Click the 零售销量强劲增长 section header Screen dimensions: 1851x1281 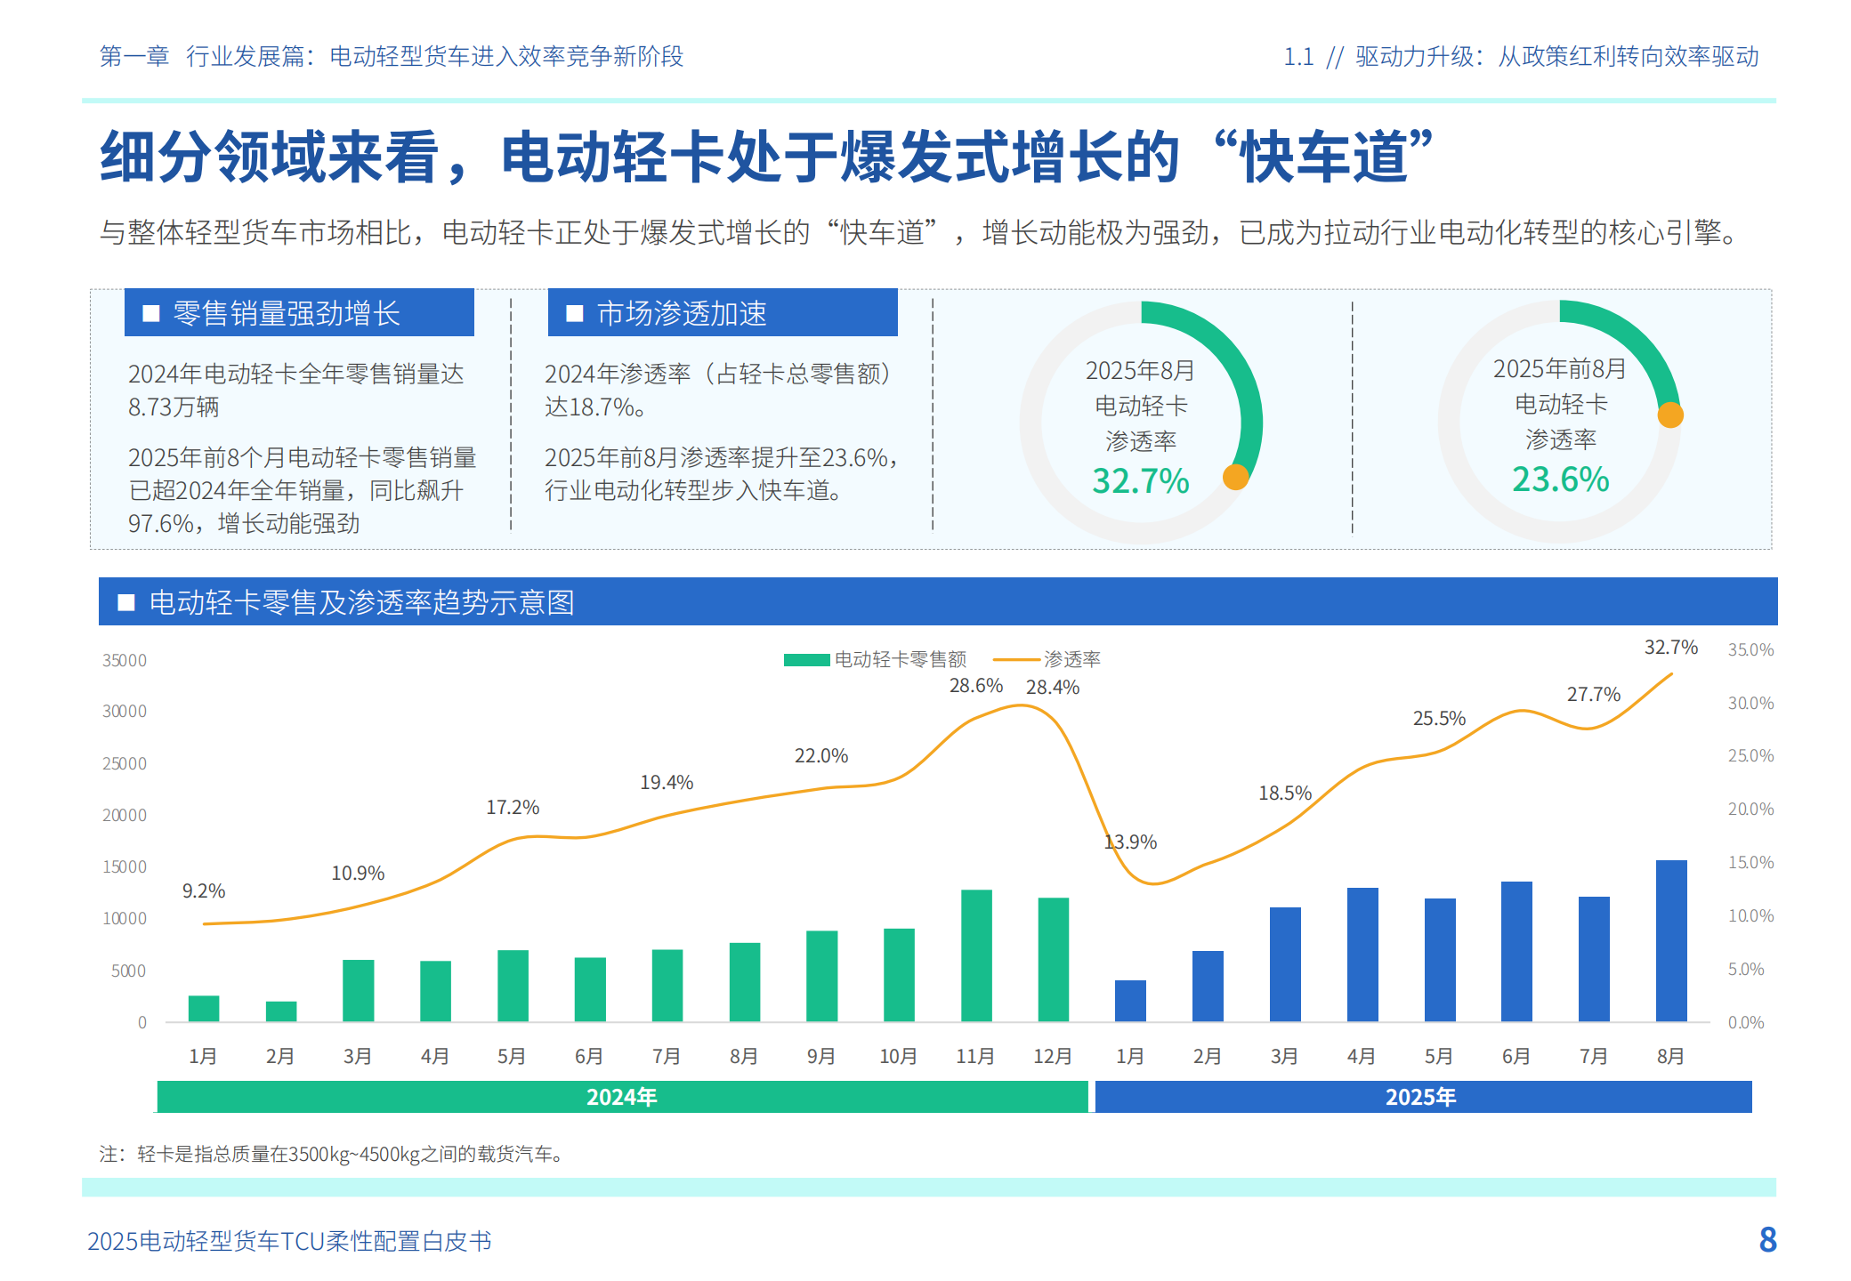point(287,313)
